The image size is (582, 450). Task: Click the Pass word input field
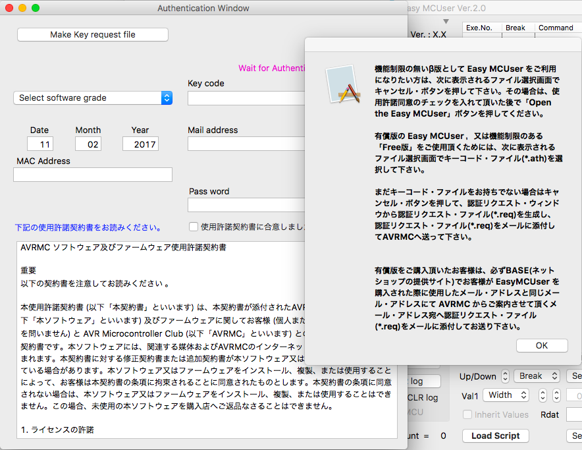coord(246,205)
